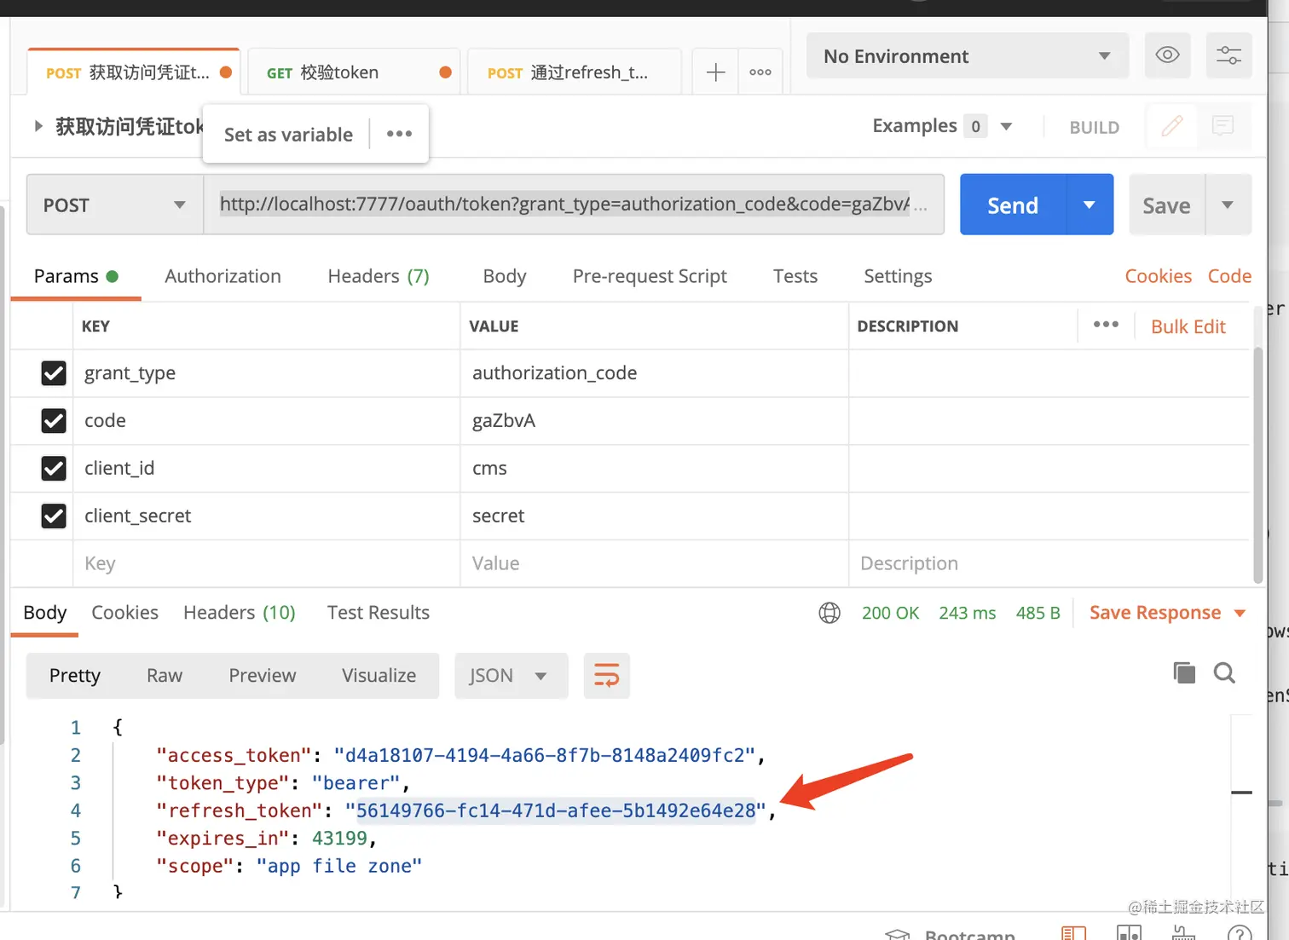The height and width of the screenshot is (940, 1289).
Task: Open the Code snippet link
Action: 1229,276
